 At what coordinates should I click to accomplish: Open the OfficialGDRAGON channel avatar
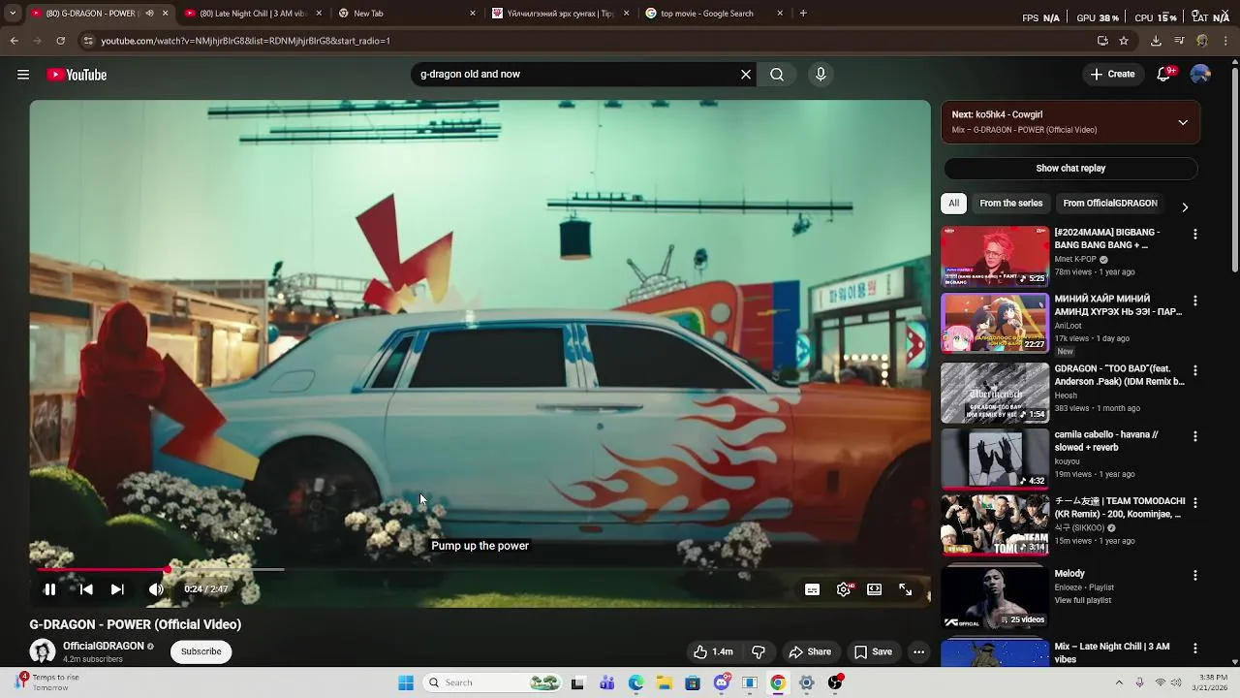pyautogui.click(x=43, y=651)
